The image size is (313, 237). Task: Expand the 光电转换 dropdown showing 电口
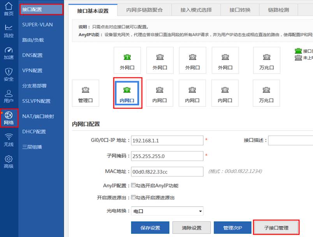coord(167,211)
